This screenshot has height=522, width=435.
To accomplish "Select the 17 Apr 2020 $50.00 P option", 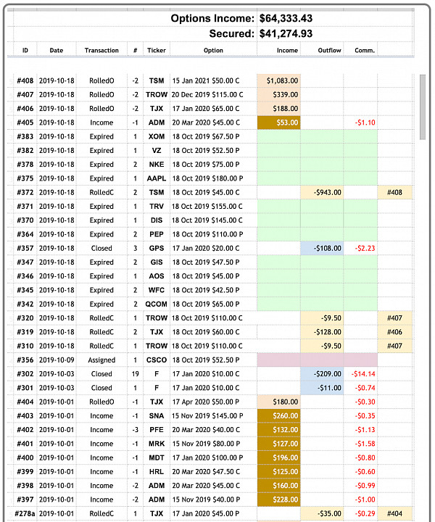I will click(213, 402).
